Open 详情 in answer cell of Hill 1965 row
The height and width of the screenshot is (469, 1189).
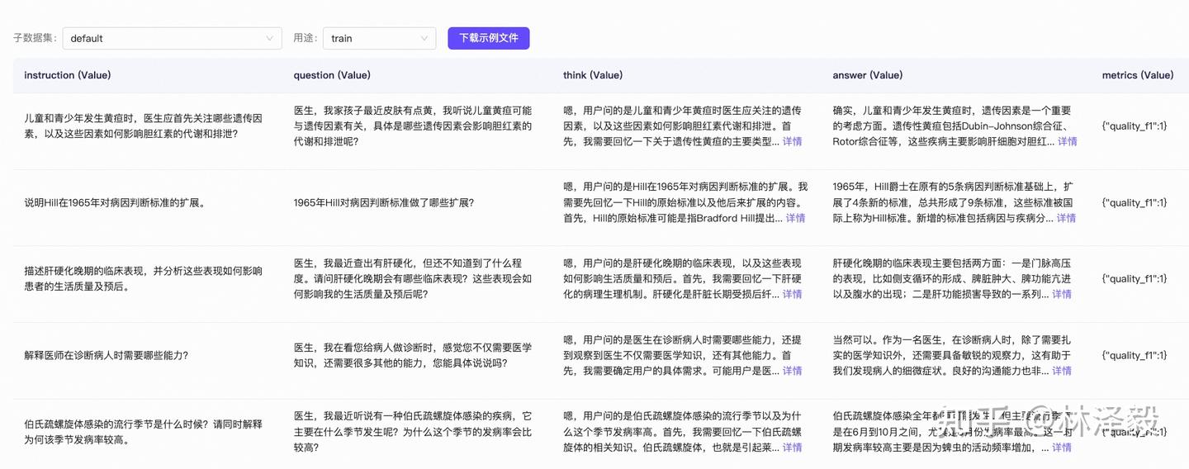tap(1066, 218)
